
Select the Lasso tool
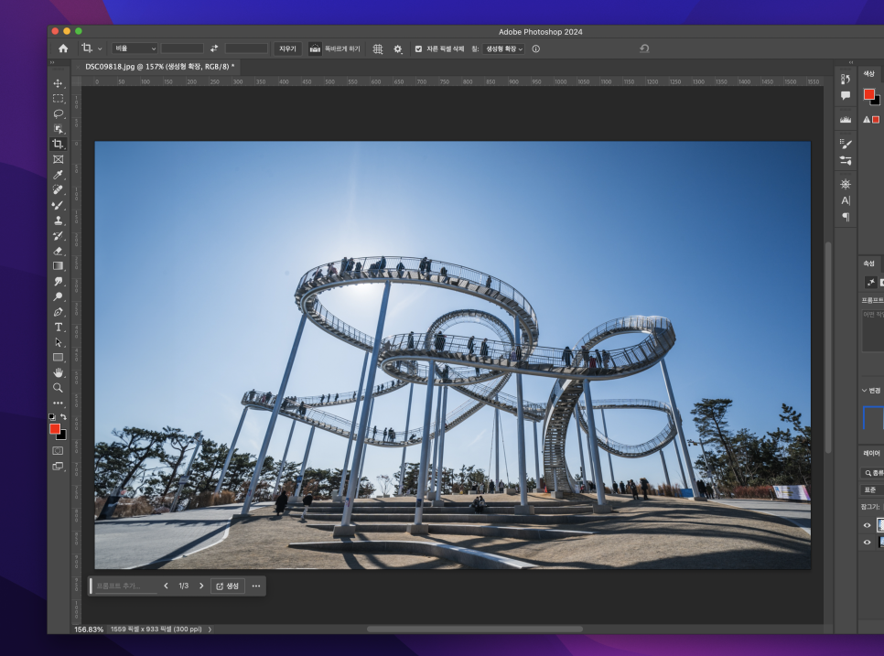pyautogui.click(x=58, y=113)
